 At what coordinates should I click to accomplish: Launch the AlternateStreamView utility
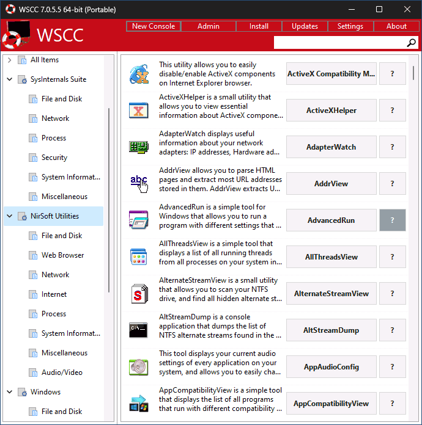click(331, 294)
